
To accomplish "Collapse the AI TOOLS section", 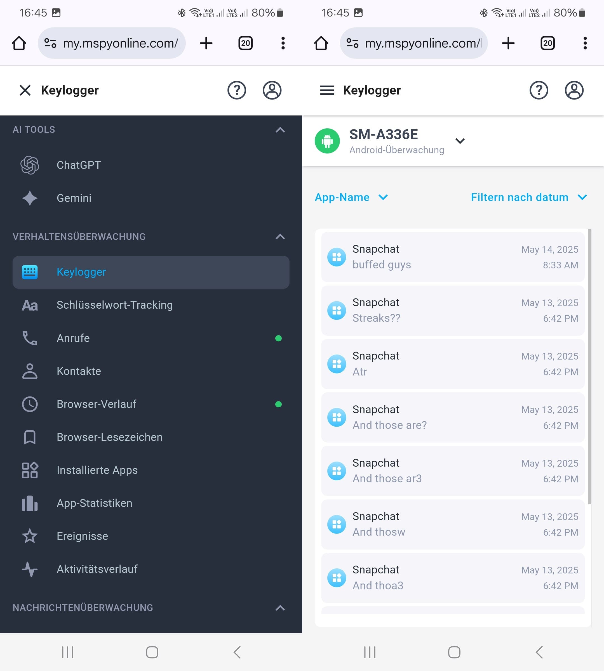I will click(x=280, y=130).
